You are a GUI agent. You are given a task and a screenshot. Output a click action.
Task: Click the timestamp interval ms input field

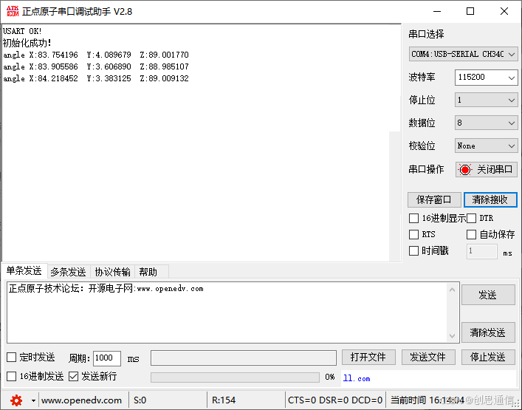[482, 251]
